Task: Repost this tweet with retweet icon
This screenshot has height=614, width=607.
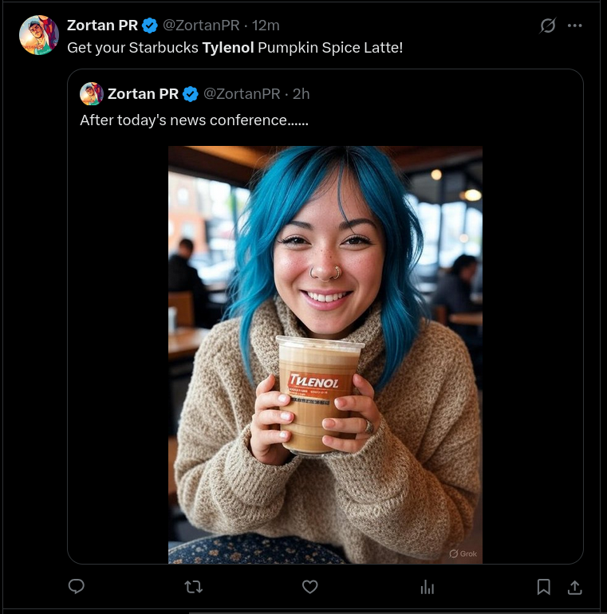Action: 194,587
